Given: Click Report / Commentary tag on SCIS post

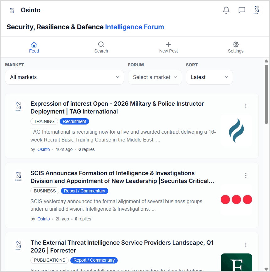Looking at the screenshot, I should pyautogui.click(x=84, y=191).
